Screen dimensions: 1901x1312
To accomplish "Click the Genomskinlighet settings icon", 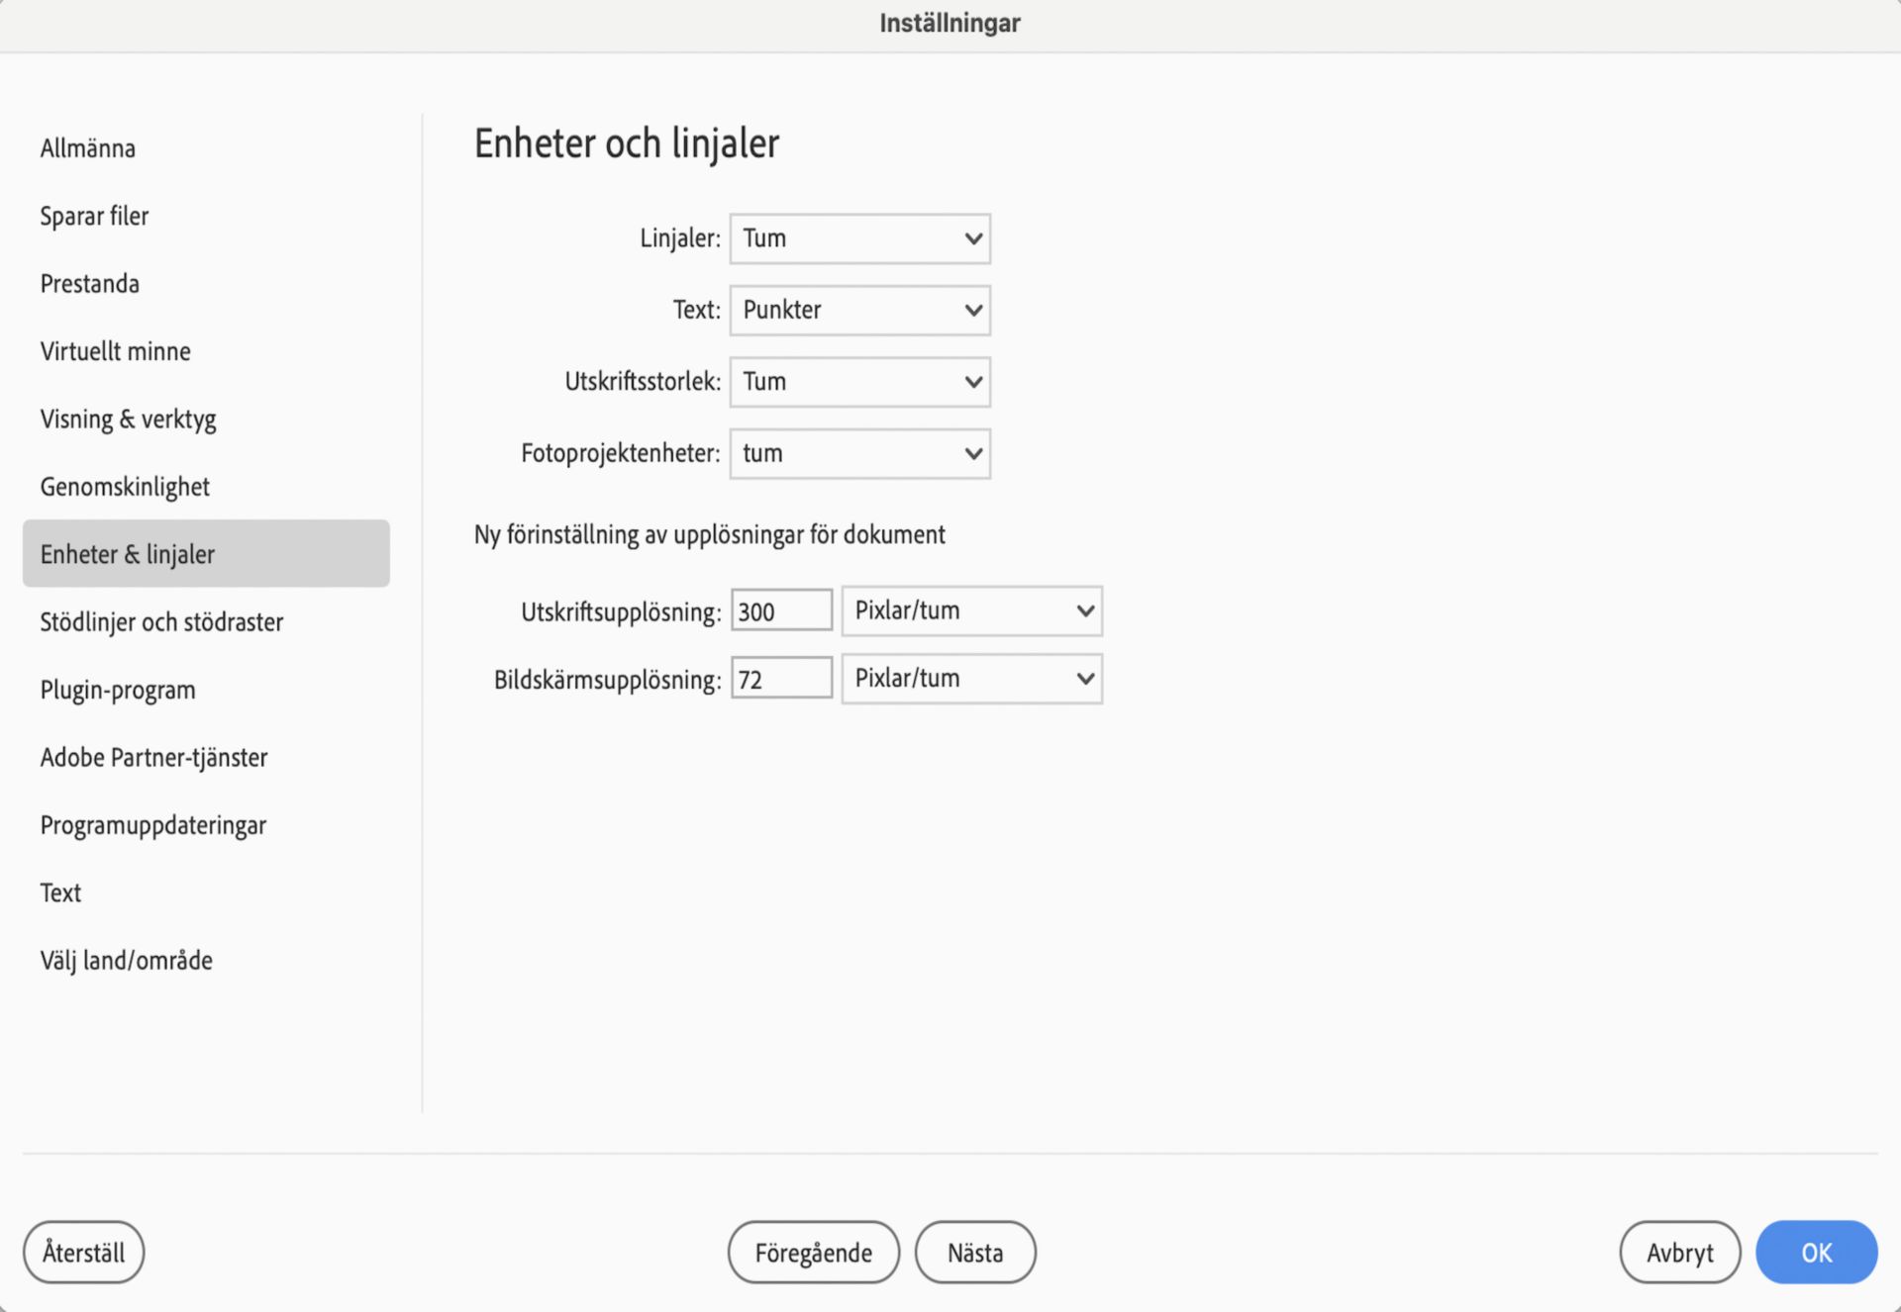I will click(124, 485).
